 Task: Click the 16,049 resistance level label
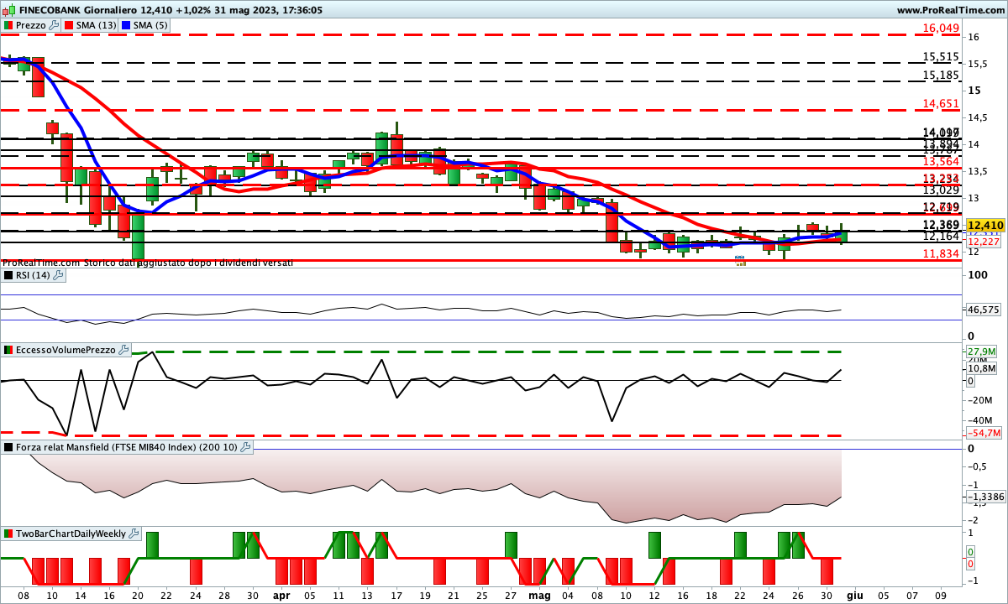(941, 28)
